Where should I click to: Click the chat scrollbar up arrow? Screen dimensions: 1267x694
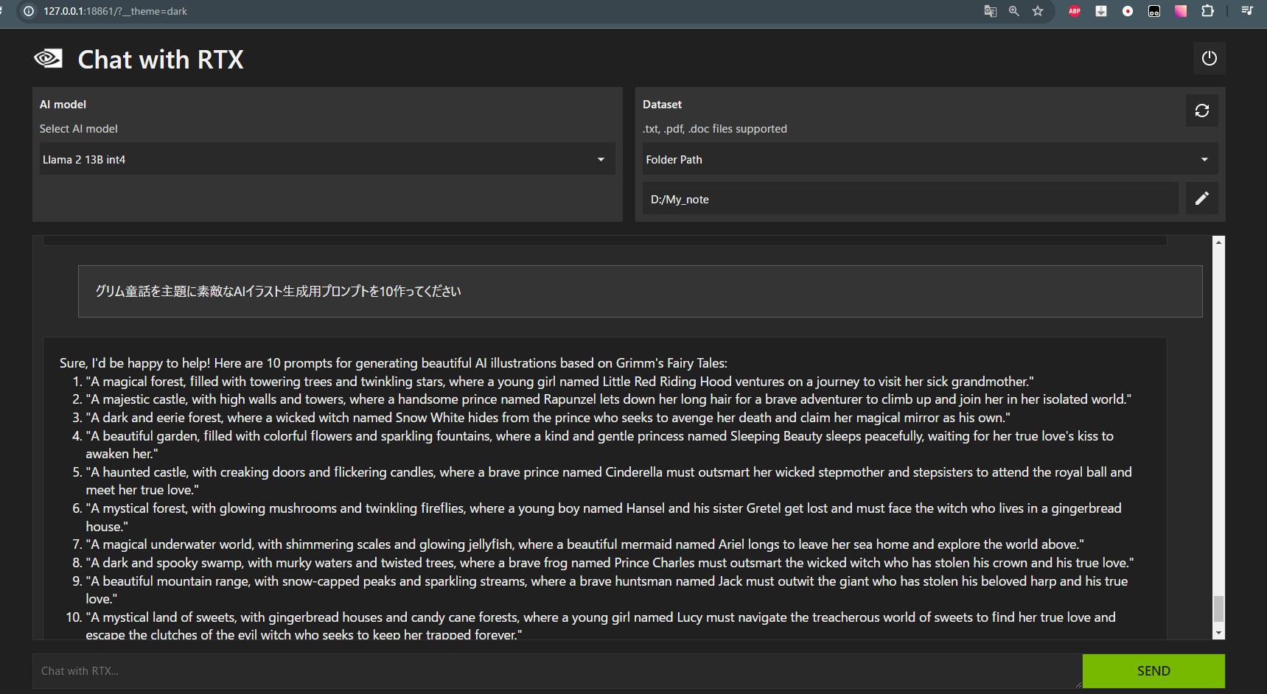(x=1218, y=242)
